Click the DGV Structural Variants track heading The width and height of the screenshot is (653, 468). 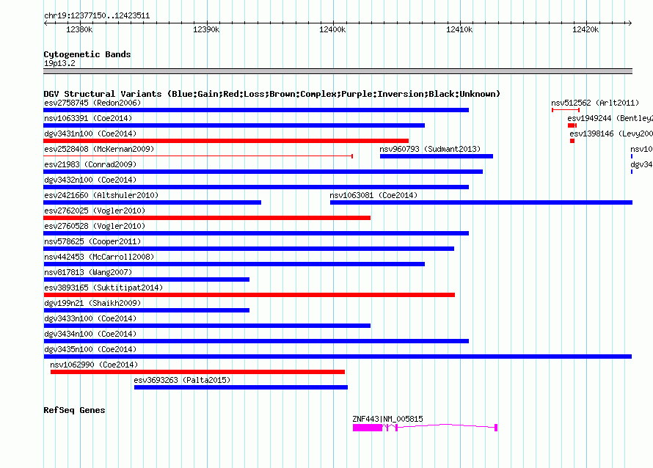(x=271, y=94)
